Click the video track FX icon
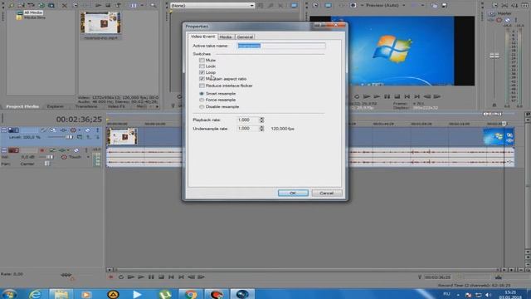This screenshot has height=299, width=531. pos(63,130)
